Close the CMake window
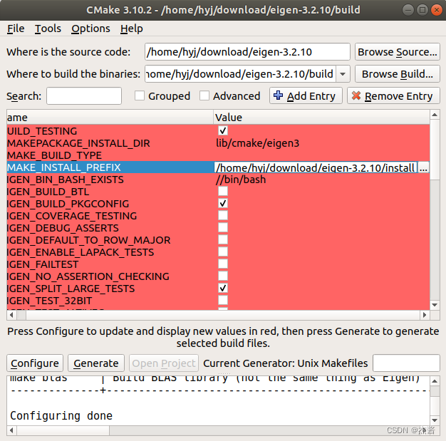 point(437,10)
